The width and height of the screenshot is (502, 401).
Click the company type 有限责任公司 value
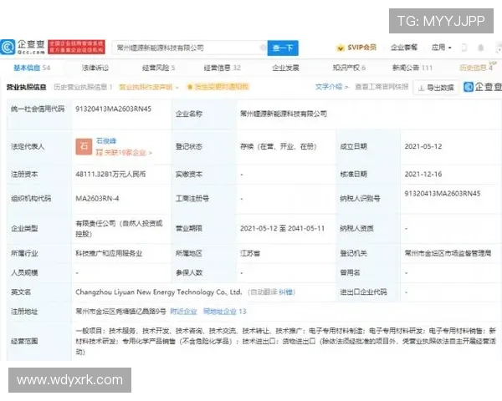[119, 228]
